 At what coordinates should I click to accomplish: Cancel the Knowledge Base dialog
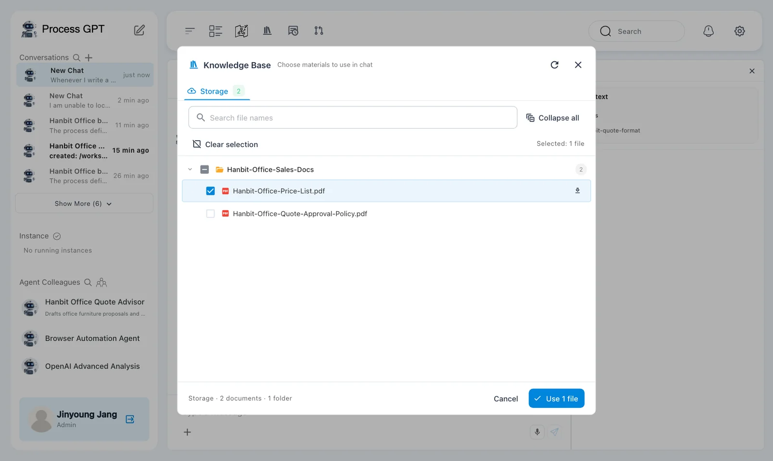click(x=506, y=399)
